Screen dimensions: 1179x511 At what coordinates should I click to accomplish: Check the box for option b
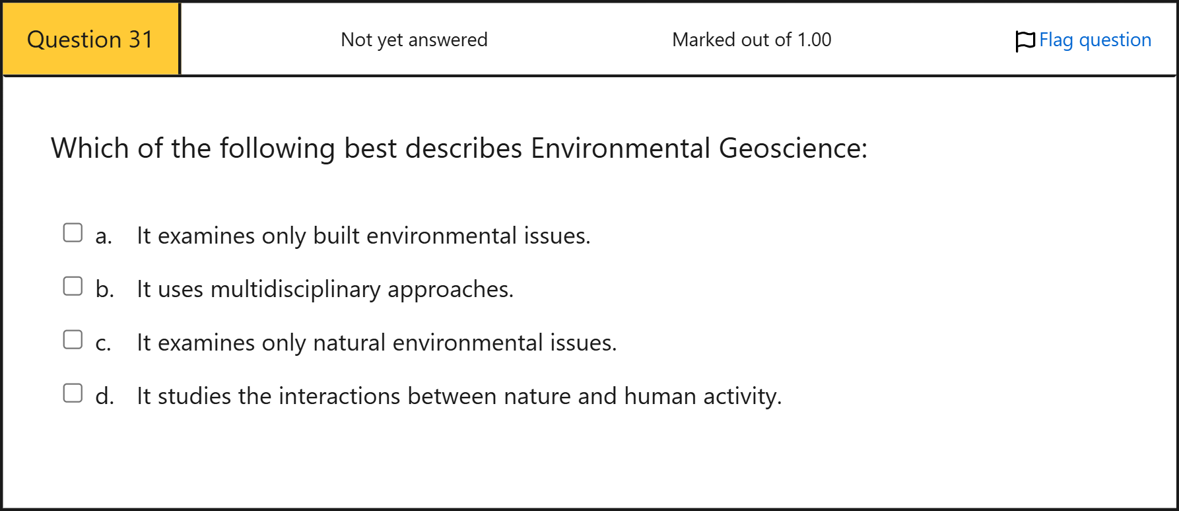click(73, 286)
